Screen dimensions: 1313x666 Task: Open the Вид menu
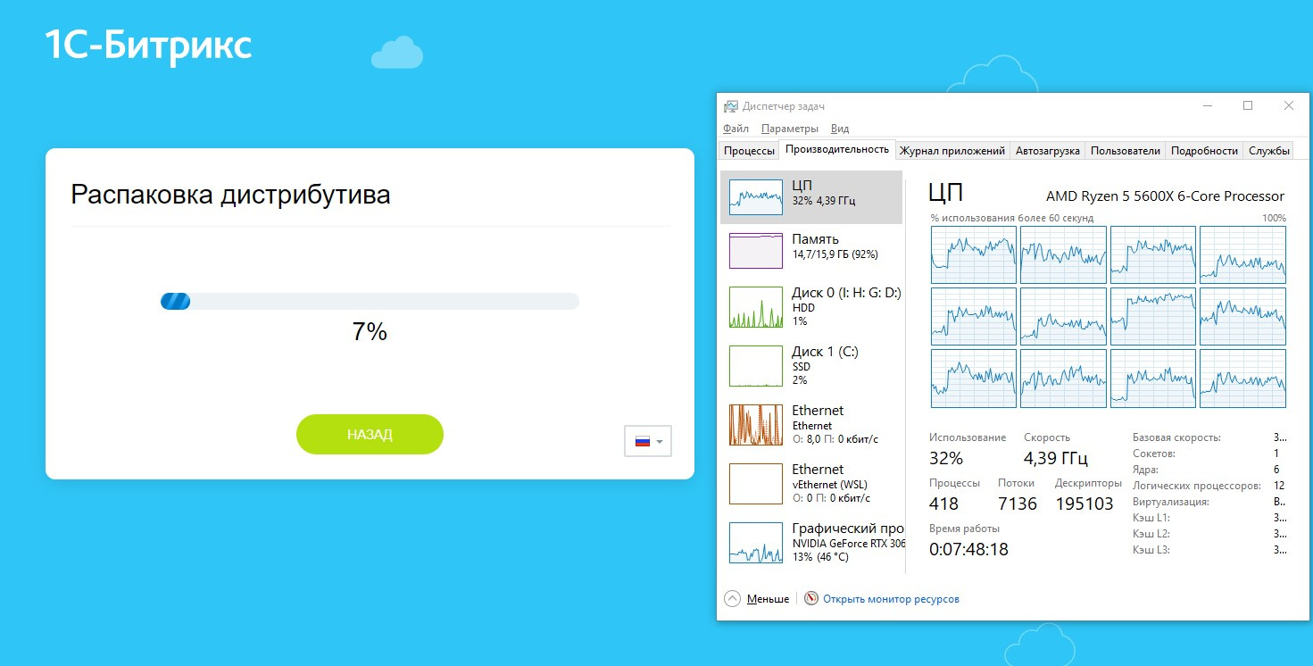[839, 129]
